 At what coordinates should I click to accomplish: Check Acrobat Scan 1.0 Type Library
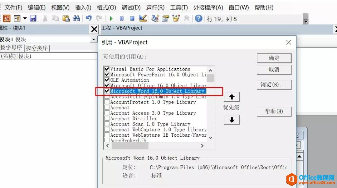(107, 124)
